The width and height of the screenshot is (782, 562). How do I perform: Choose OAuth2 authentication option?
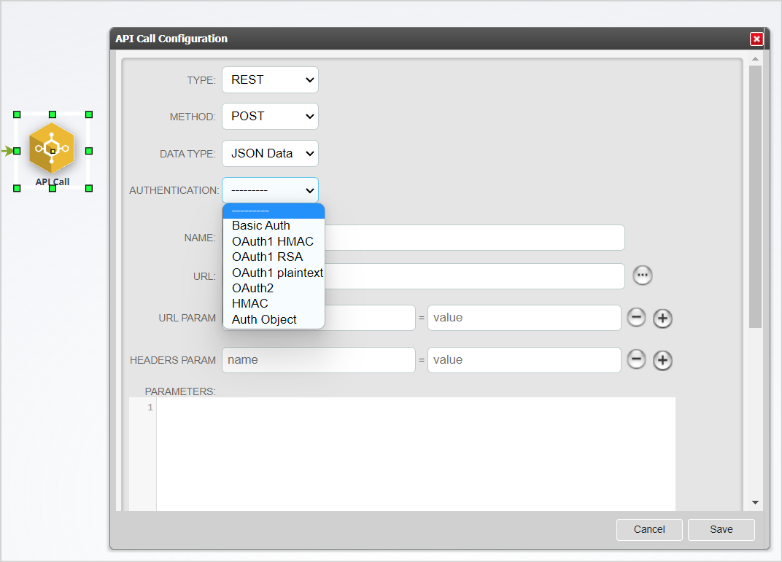coord(274,289)
